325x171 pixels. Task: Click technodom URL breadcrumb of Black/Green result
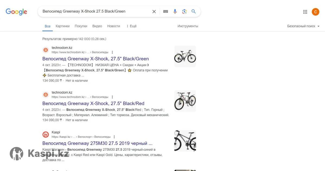click(x=80, y=52)
